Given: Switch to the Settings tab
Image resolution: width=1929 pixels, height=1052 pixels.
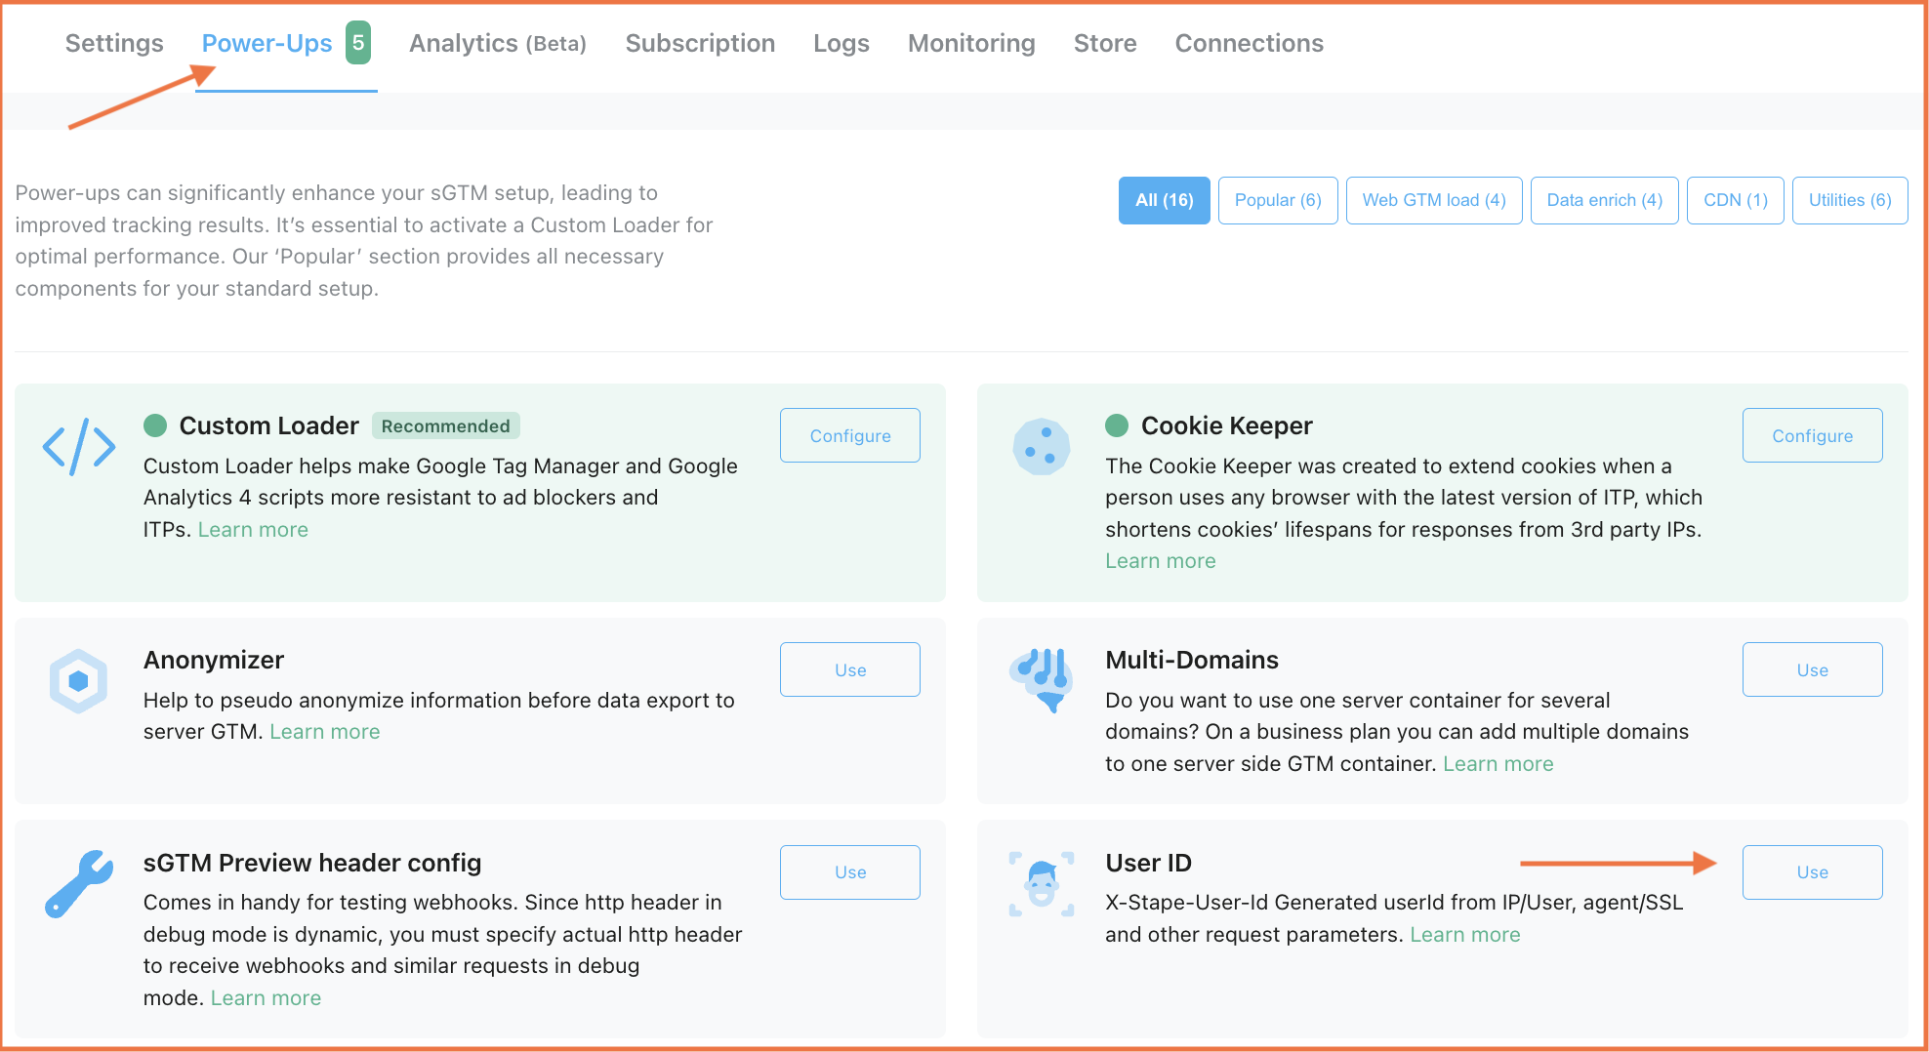Looking at the screenshot, I should point(113,43).
